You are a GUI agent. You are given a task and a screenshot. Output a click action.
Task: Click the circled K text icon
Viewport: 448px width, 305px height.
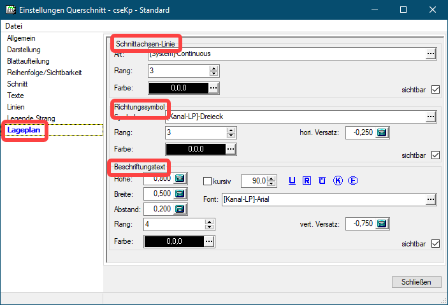click(x=338, y=181)
